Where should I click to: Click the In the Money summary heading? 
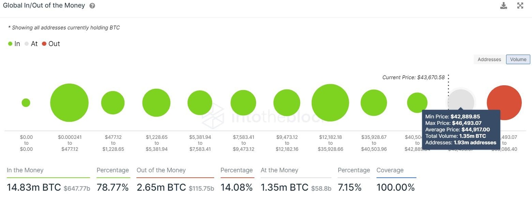point(25,170)
